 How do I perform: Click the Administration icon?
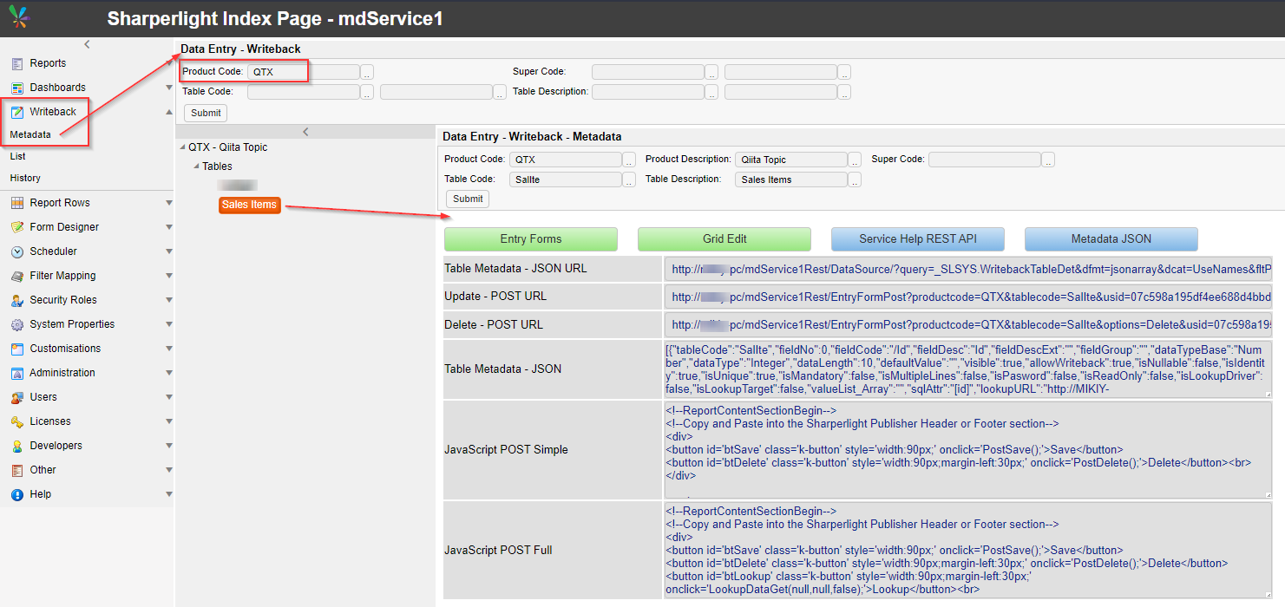click(x=17, y=373)
